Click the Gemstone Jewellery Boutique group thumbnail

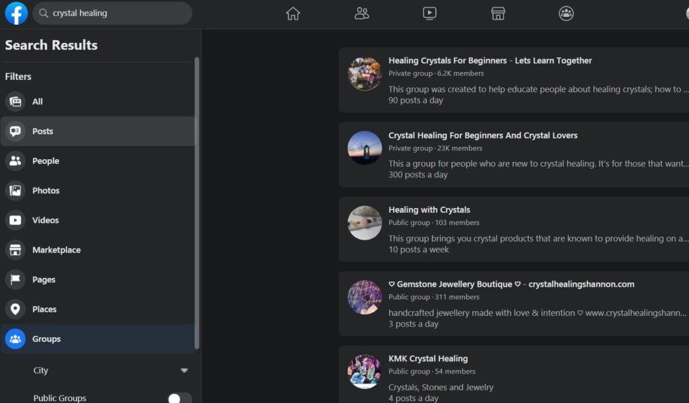pos(364,297)
